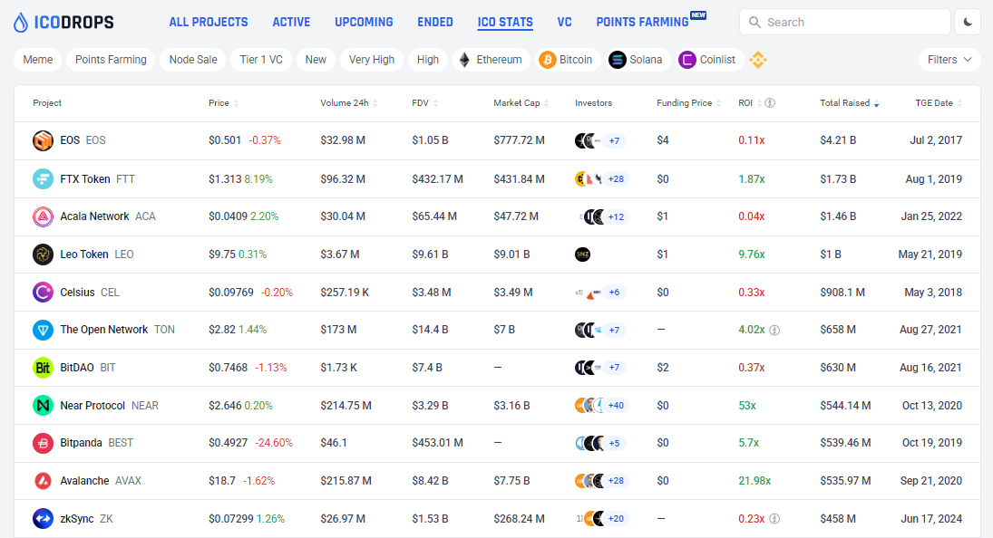This screenshot has height=538, width=993.
Task: Show Bitpanda's +5 more investors
Action: coord(614,443)
